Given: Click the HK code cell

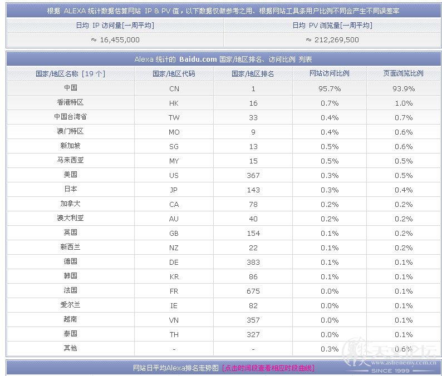Looking at the screenshot, I should [x=174, y=103].
